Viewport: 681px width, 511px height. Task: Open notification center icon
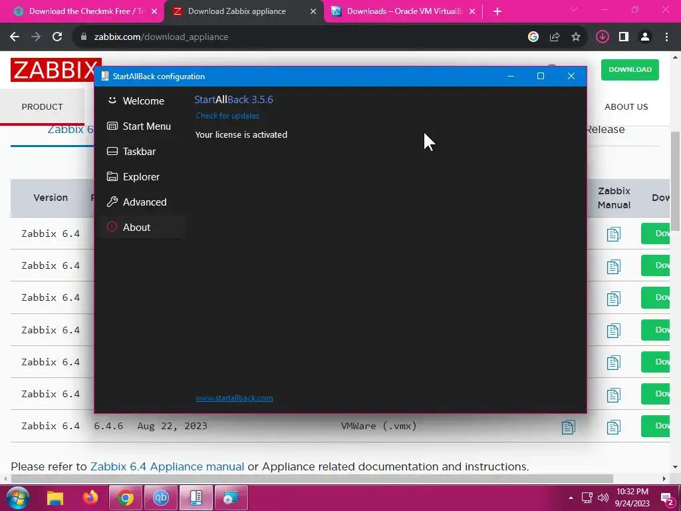click(x=666, y=499)
